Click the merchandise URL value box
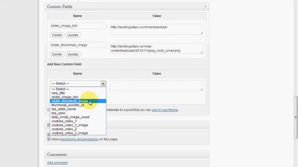The height and width of the screenshot is (167, 298). [x=156, y=29]
